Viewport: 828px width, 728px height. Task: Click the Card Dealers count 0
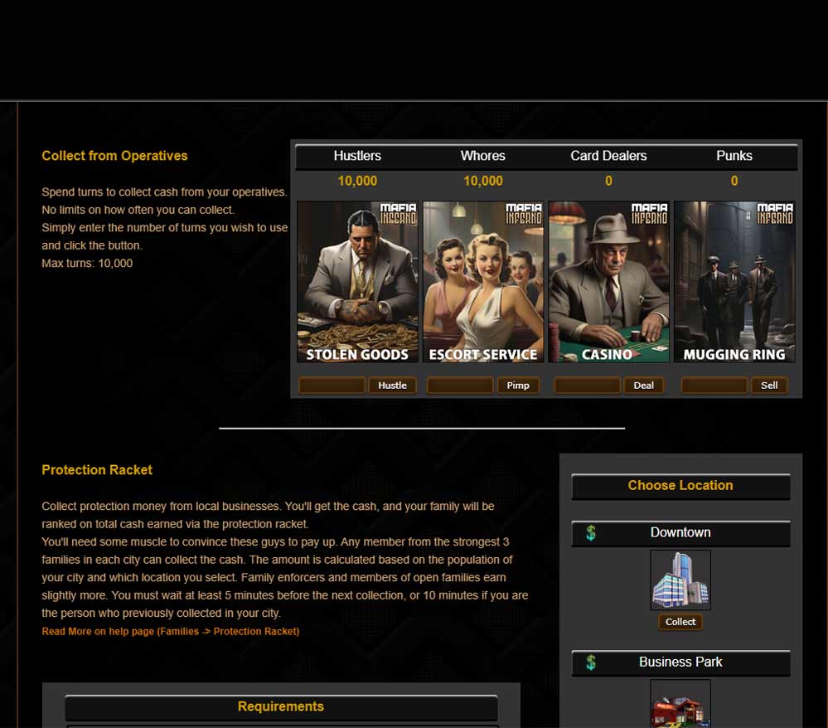609,182
